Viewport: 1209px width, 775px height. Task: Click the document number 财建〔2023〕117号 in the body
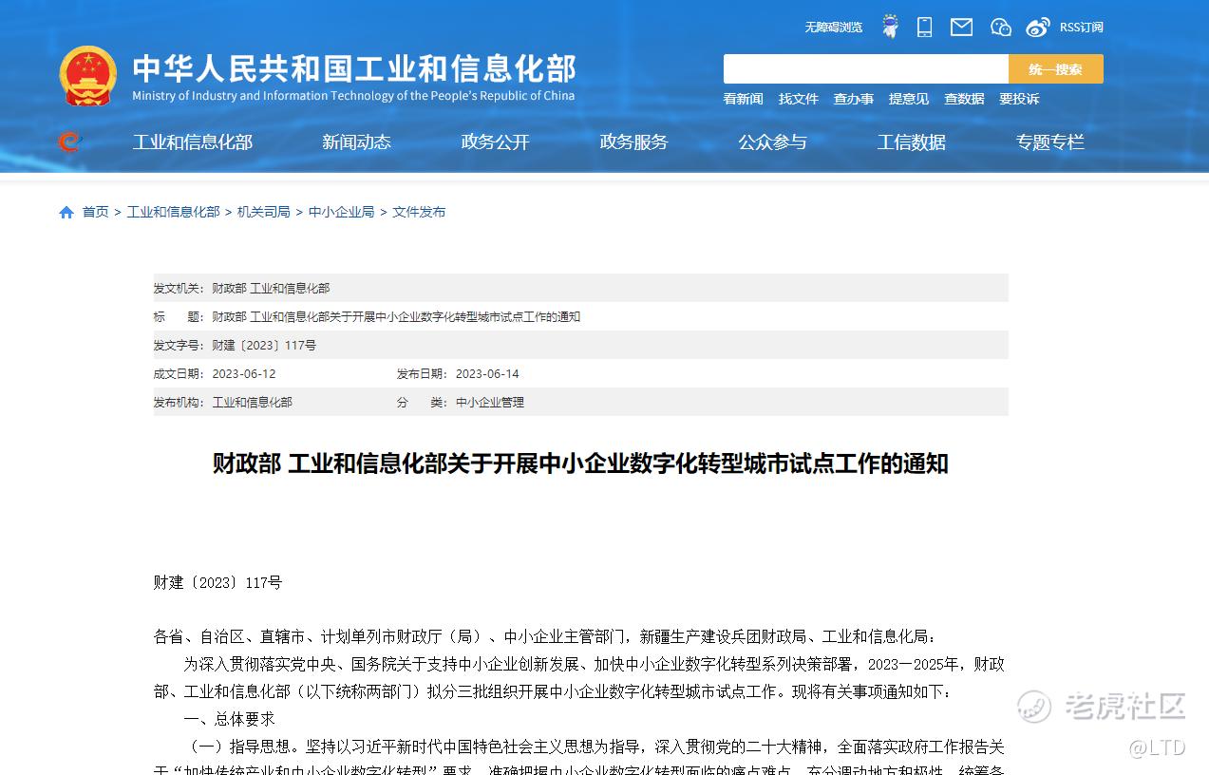pyautogui.click(x=217, y=582)
